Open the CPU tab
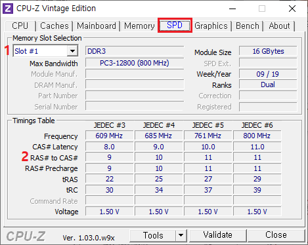The image size is (308, 245). click(x=20, y=26)
